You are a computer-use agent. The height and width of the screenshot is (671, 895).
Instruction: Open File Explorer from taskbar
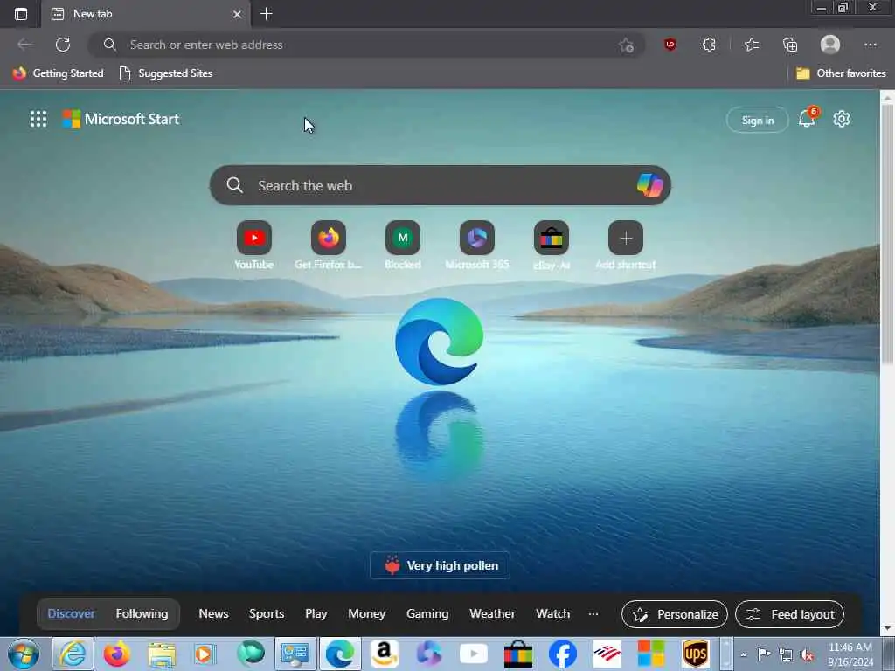click(x=162, y=654)
